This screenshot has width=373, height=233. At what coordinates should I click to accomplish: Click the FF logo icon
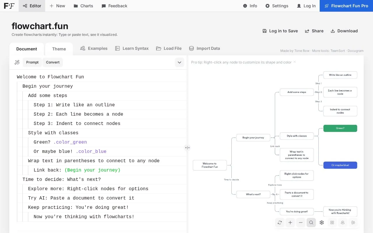pyautogui.click(x=9, y=6)
